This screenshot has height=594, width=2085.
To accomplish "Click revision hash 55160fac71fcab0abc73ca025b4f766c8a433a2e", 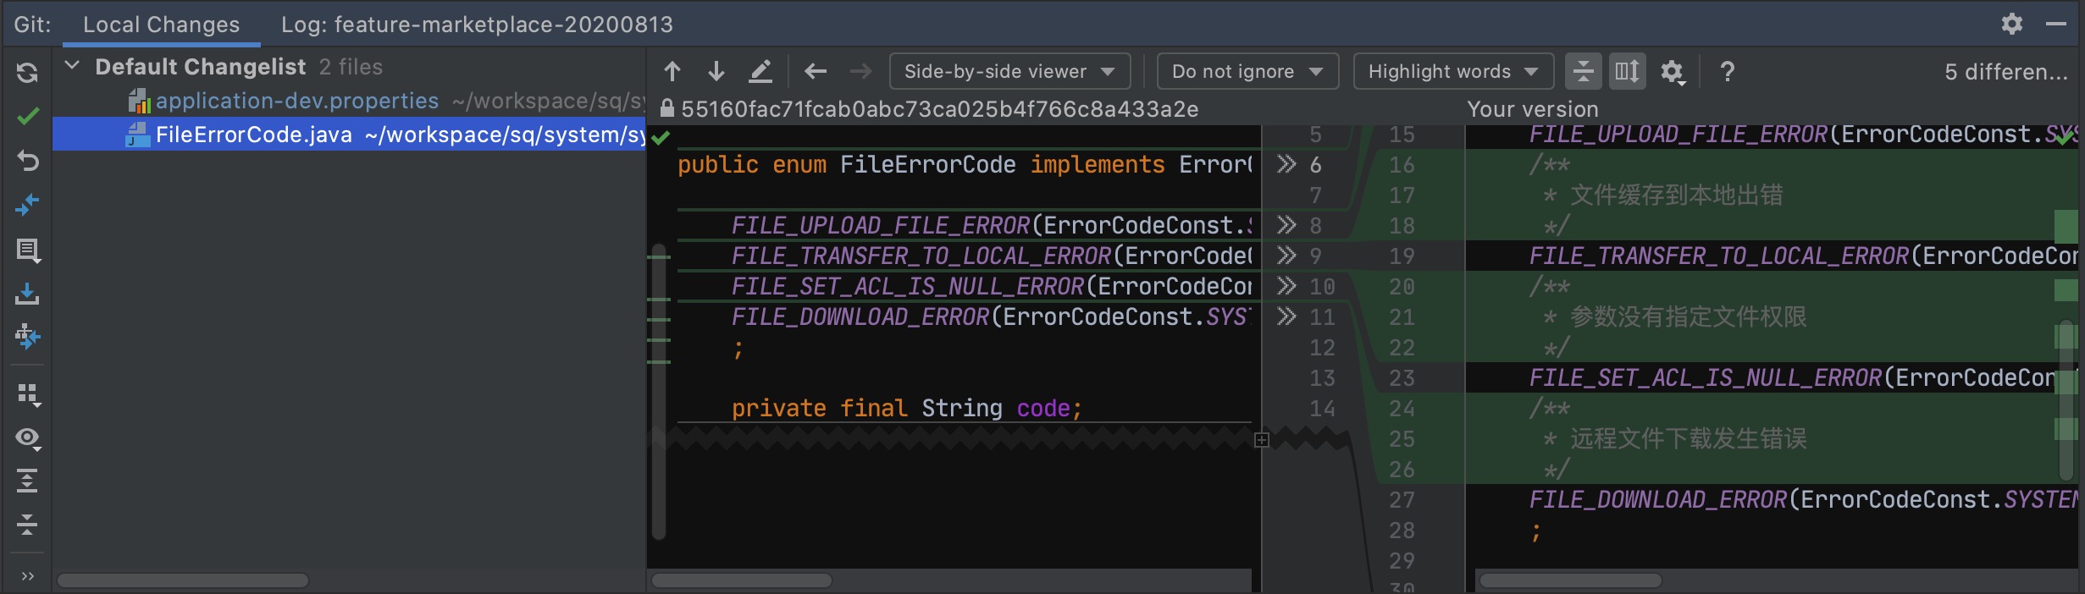I will pyautogui.click(x=940, y=109).
